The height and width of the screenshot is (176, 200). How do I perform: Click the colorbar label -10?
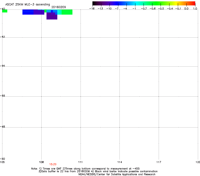click(109, 9)
